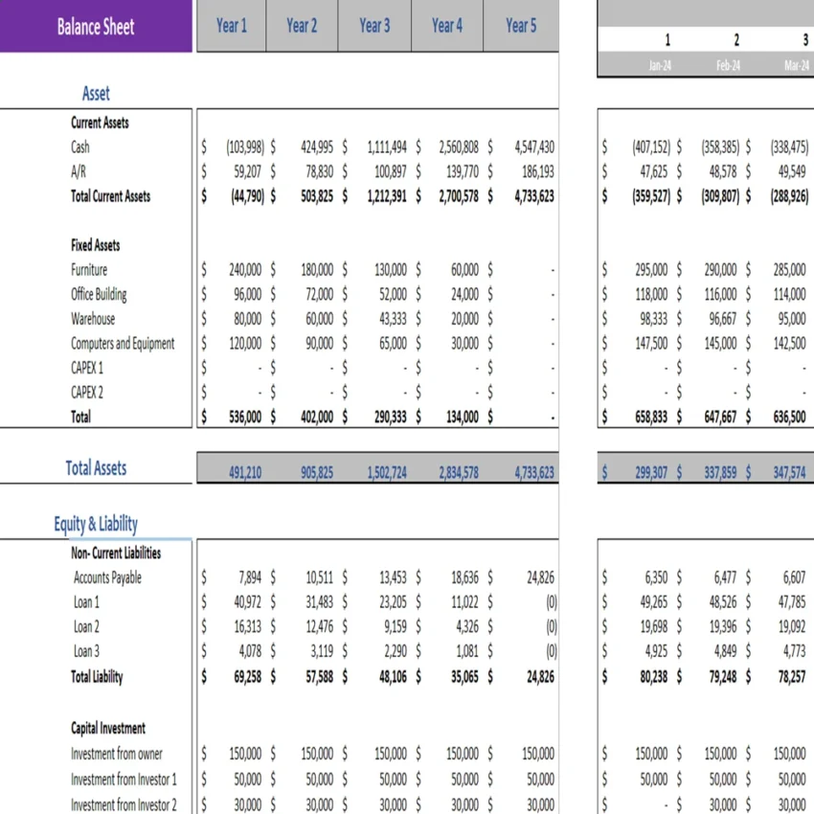Screen dimensions: 814x814
Task: Click the Equity & Liability section heading
Action: point(96,524)
